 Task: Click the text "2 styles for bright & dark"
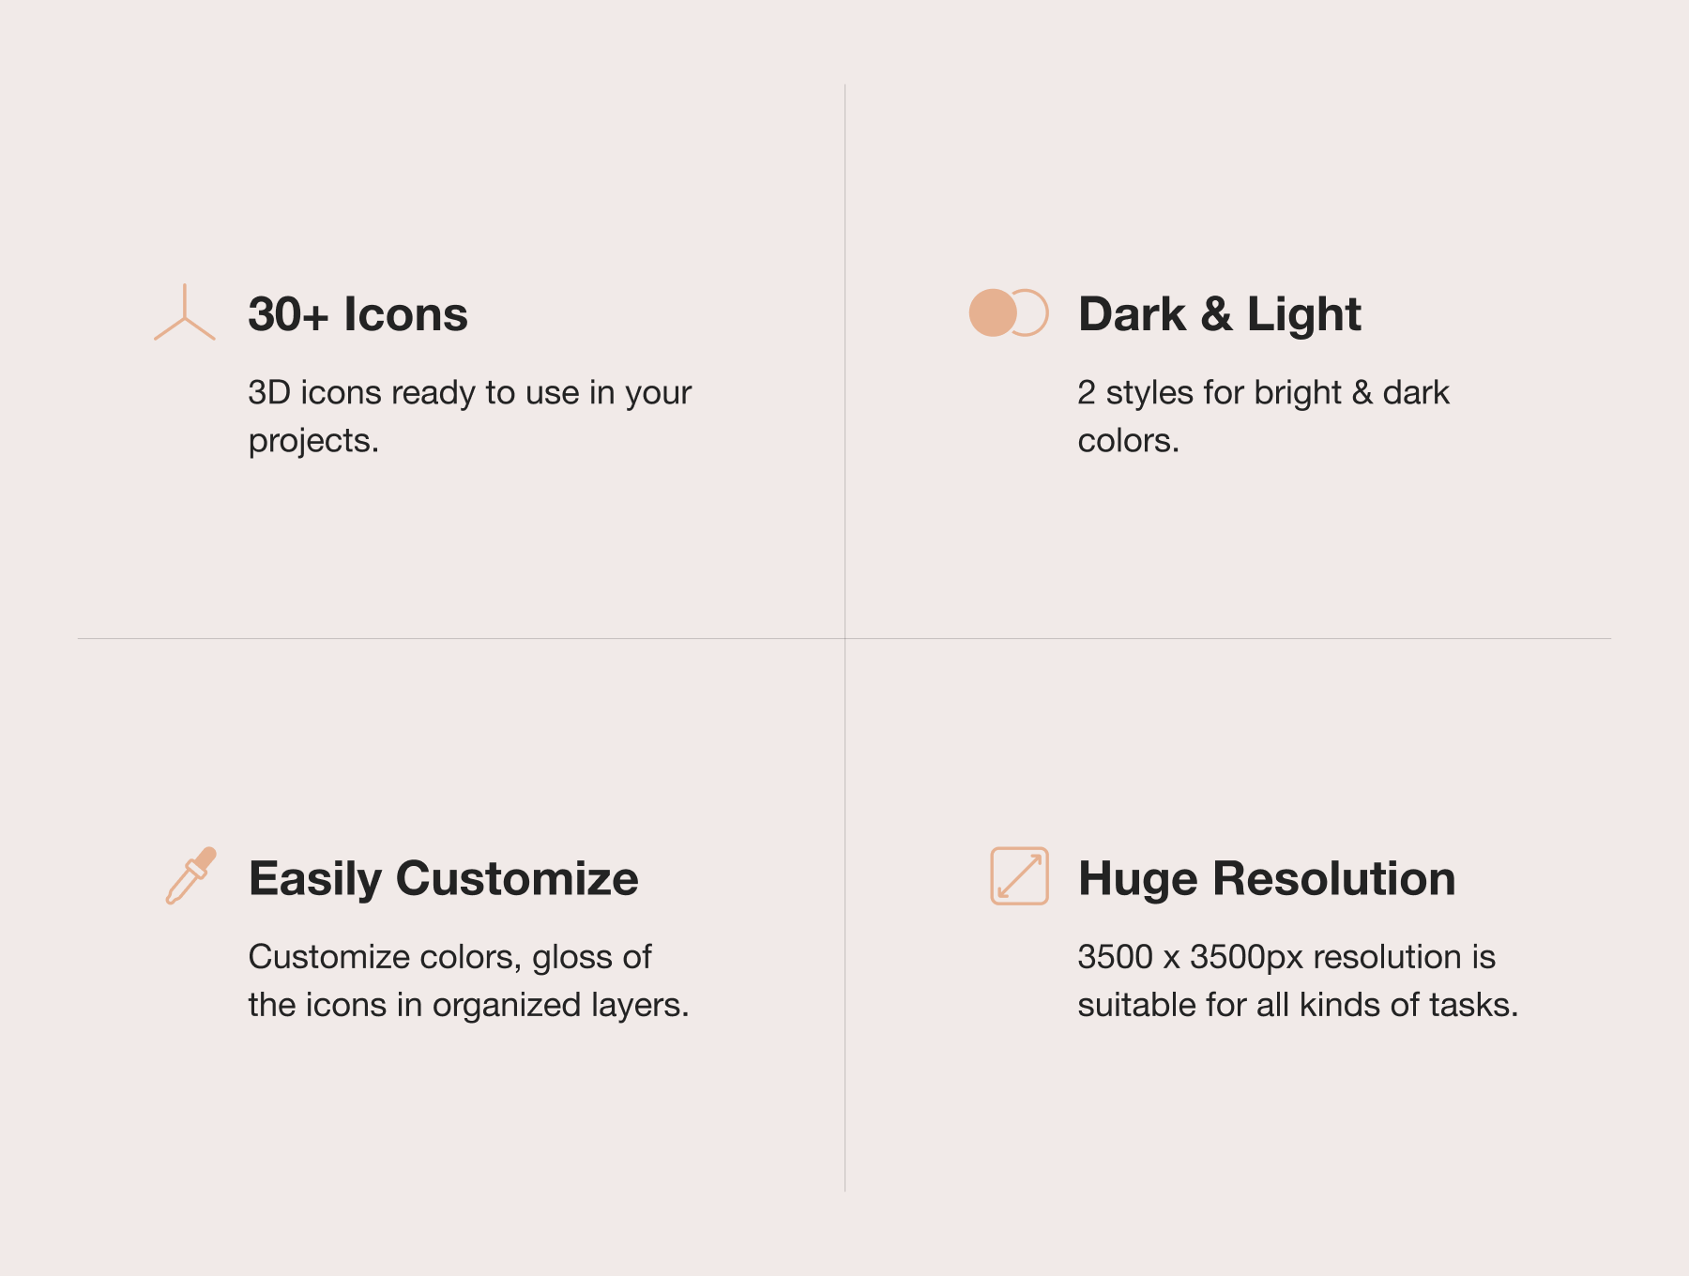[x=1263, y=392]
